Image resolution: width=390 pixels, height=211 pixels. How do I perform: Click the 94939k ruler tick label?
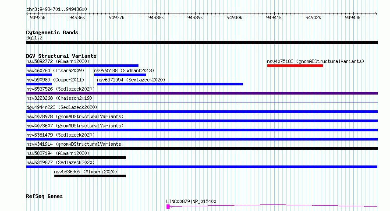[195, 18]
